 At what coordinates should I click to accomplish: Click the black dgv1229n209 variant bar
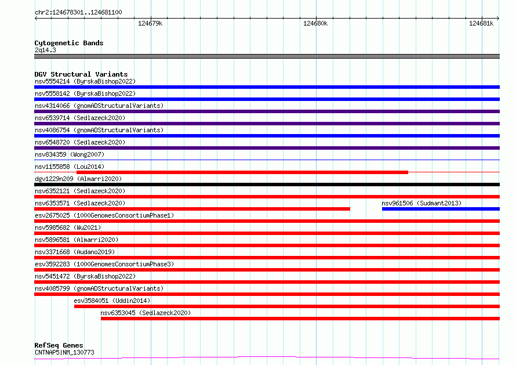(x=267, y=185)
